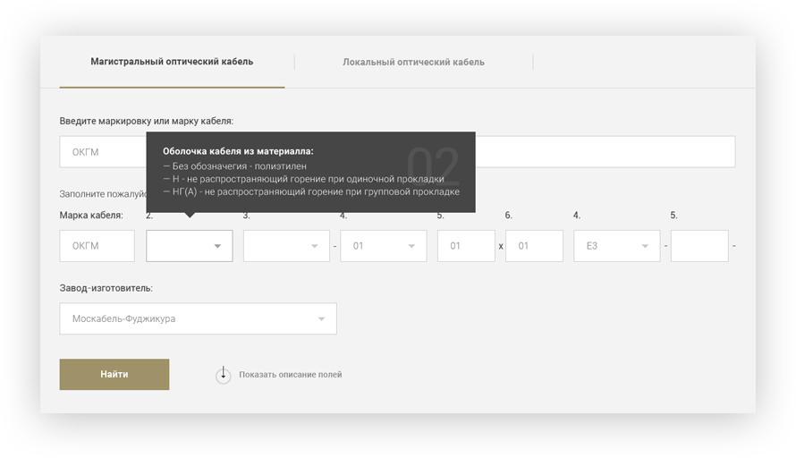Click the Показать описание полей link text
This screenshot has width=796, height=458.
pyautogui.click(x=290, y=375)
